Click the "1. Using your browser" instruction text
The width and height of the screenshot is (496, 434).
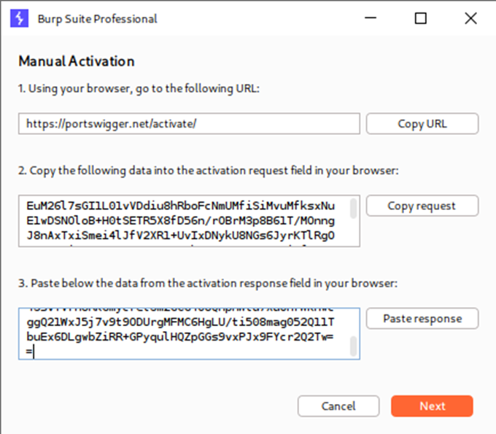tap(139, 88)
